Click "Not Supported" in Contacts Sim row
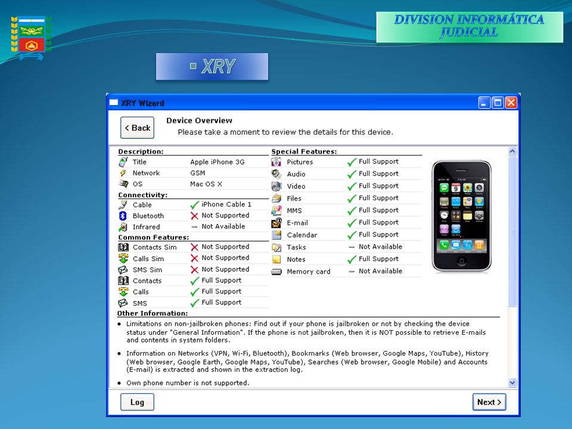This screenshot has width=572, height=429. pyautogui.click(x=225, y=247)
